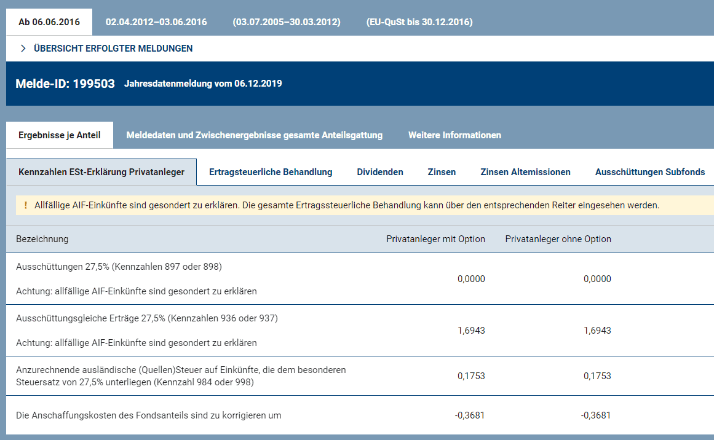Open the Zinsen Altemissionen tab
The image size is (714, 440).
click(x=525, y=172)
